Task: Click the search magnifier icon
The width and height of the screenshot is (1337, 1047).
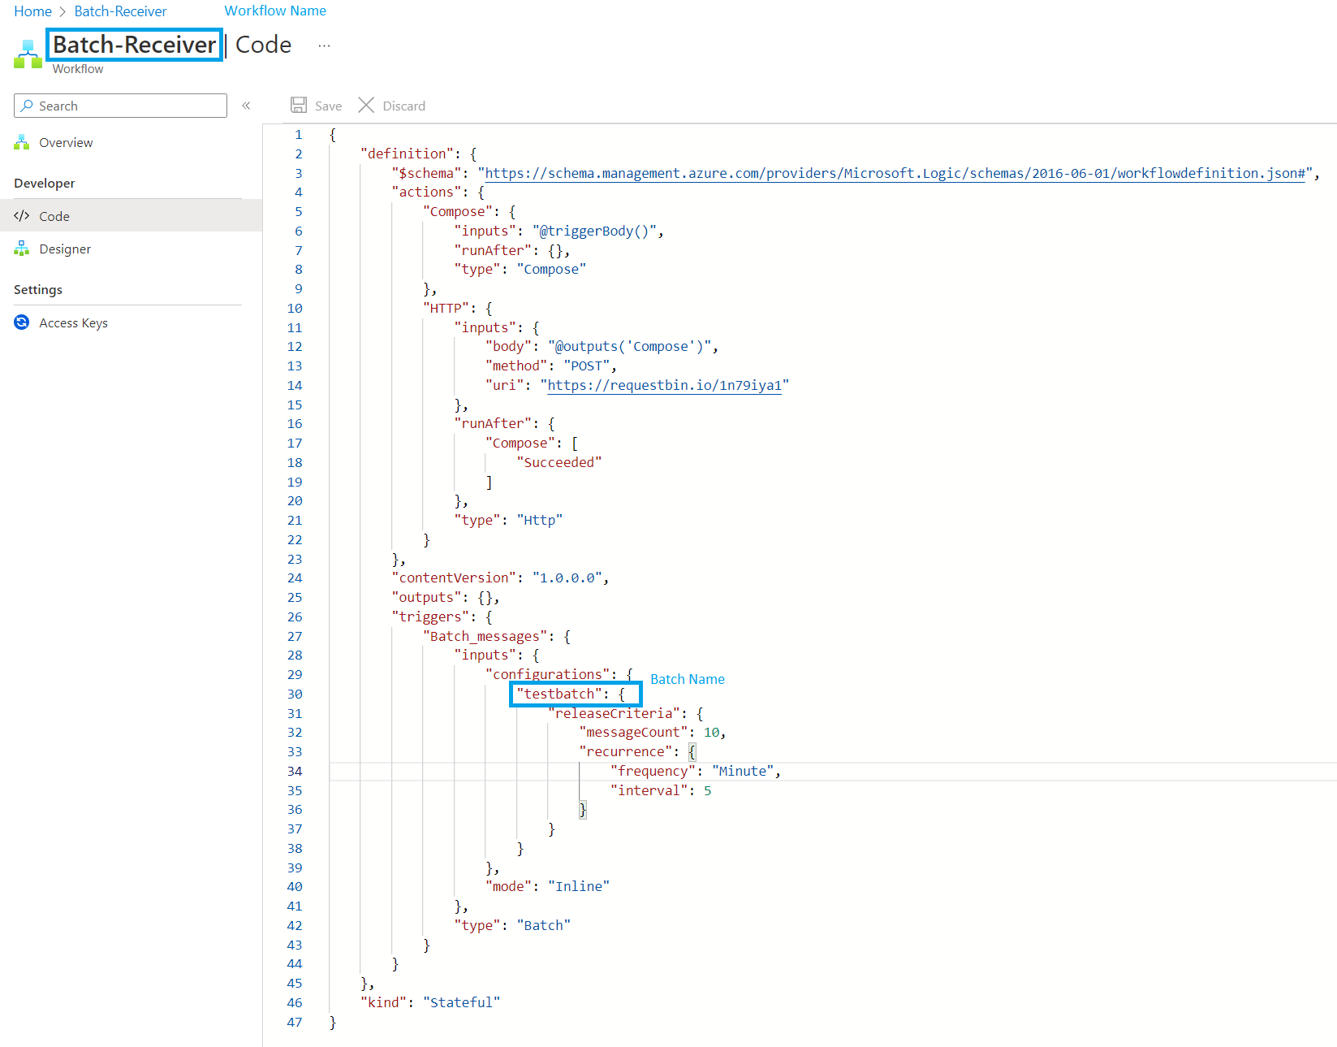Action: [28, 106]
